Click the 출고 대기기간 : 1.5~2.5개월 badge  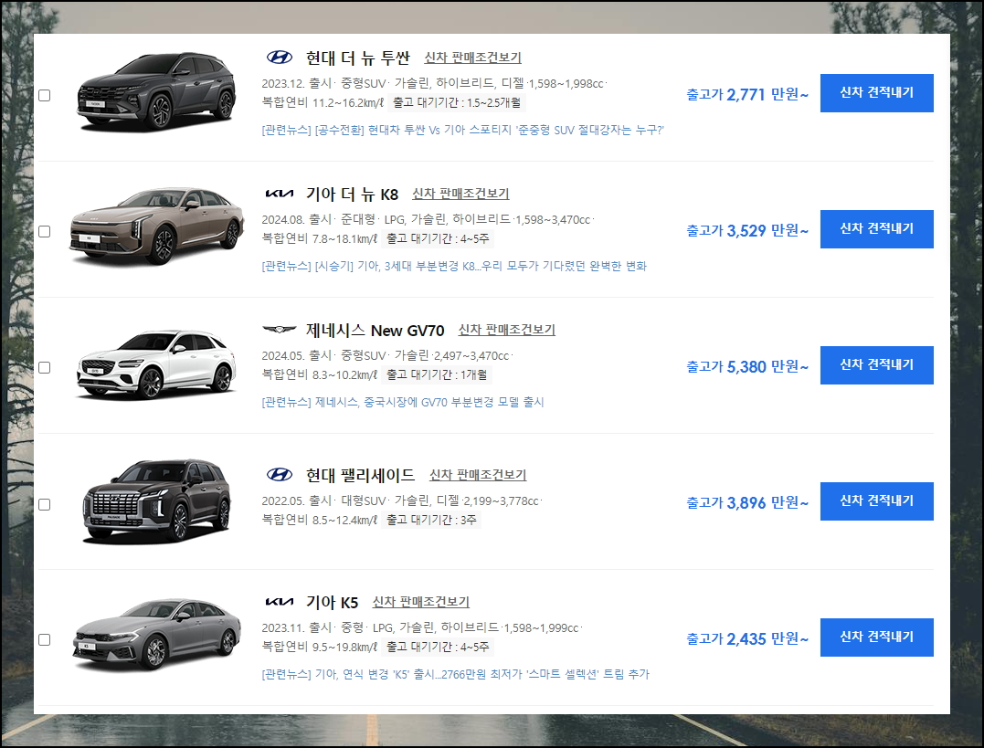point(457,102)
